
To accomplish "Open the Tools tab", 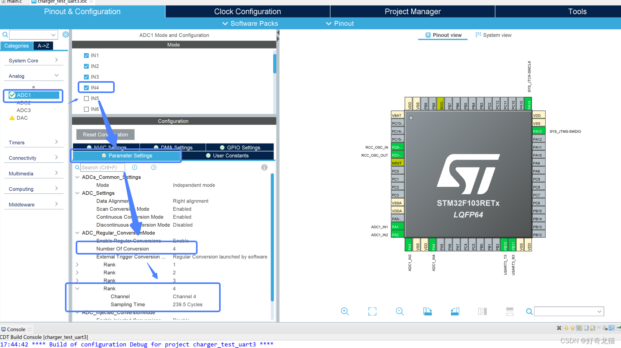I will [577, 12].
